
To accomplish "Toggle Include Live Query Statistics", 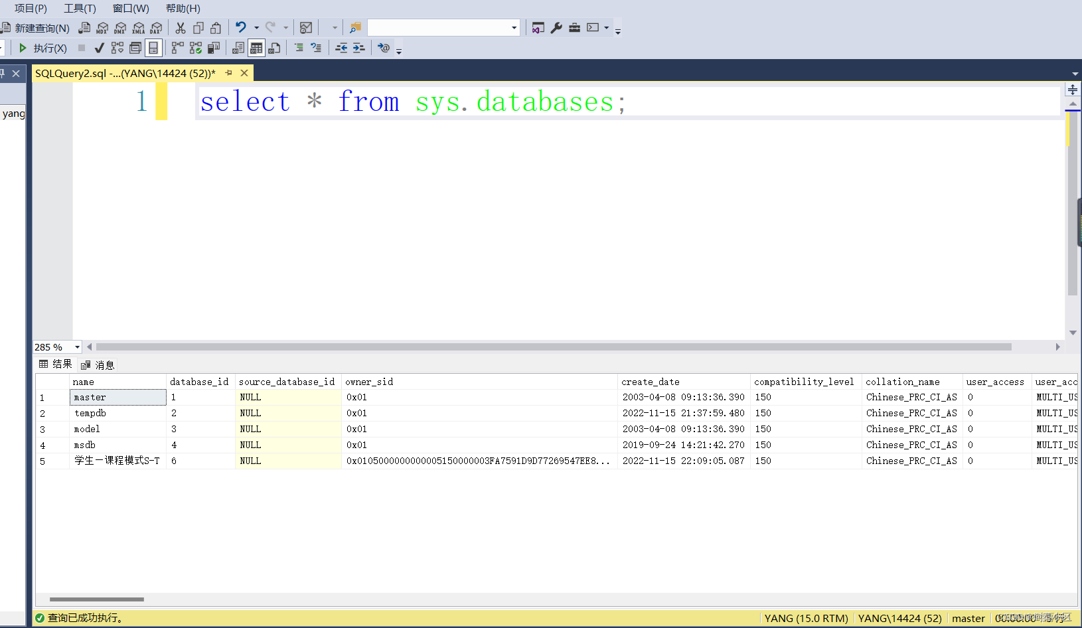I will coord(196,48).
